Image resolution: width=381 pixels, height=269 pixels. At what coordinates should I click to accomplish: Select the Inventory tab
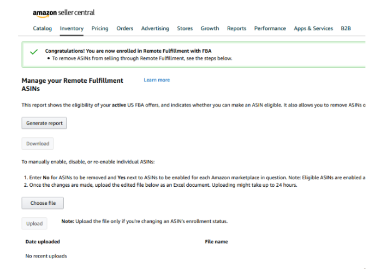(72, 28)
